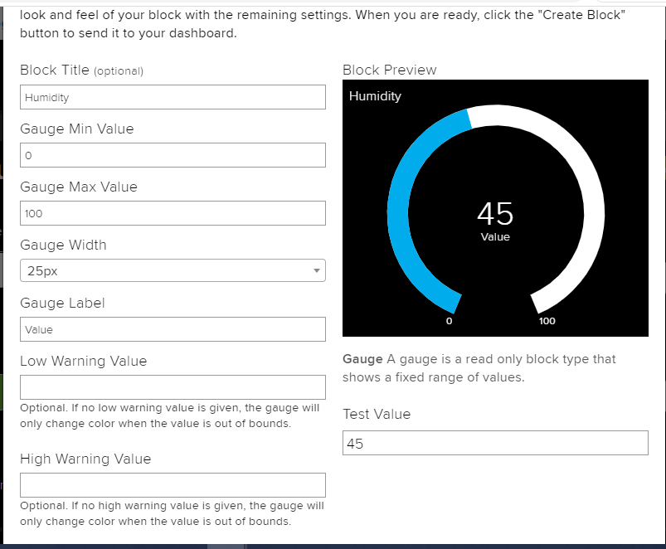Select the Test Value input box

495,443
